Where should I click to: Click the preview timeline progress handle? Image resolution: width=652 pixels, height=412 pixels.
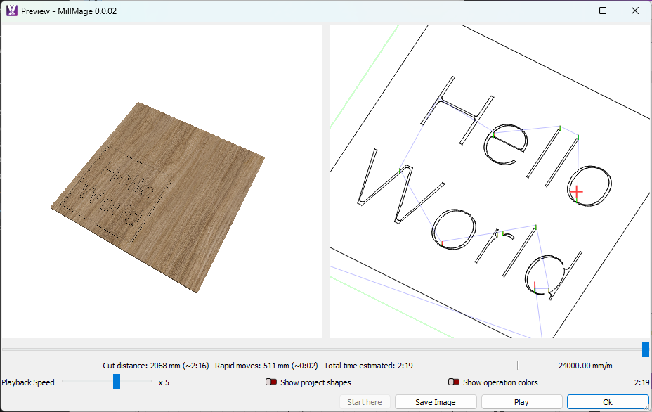coord(645,349)
